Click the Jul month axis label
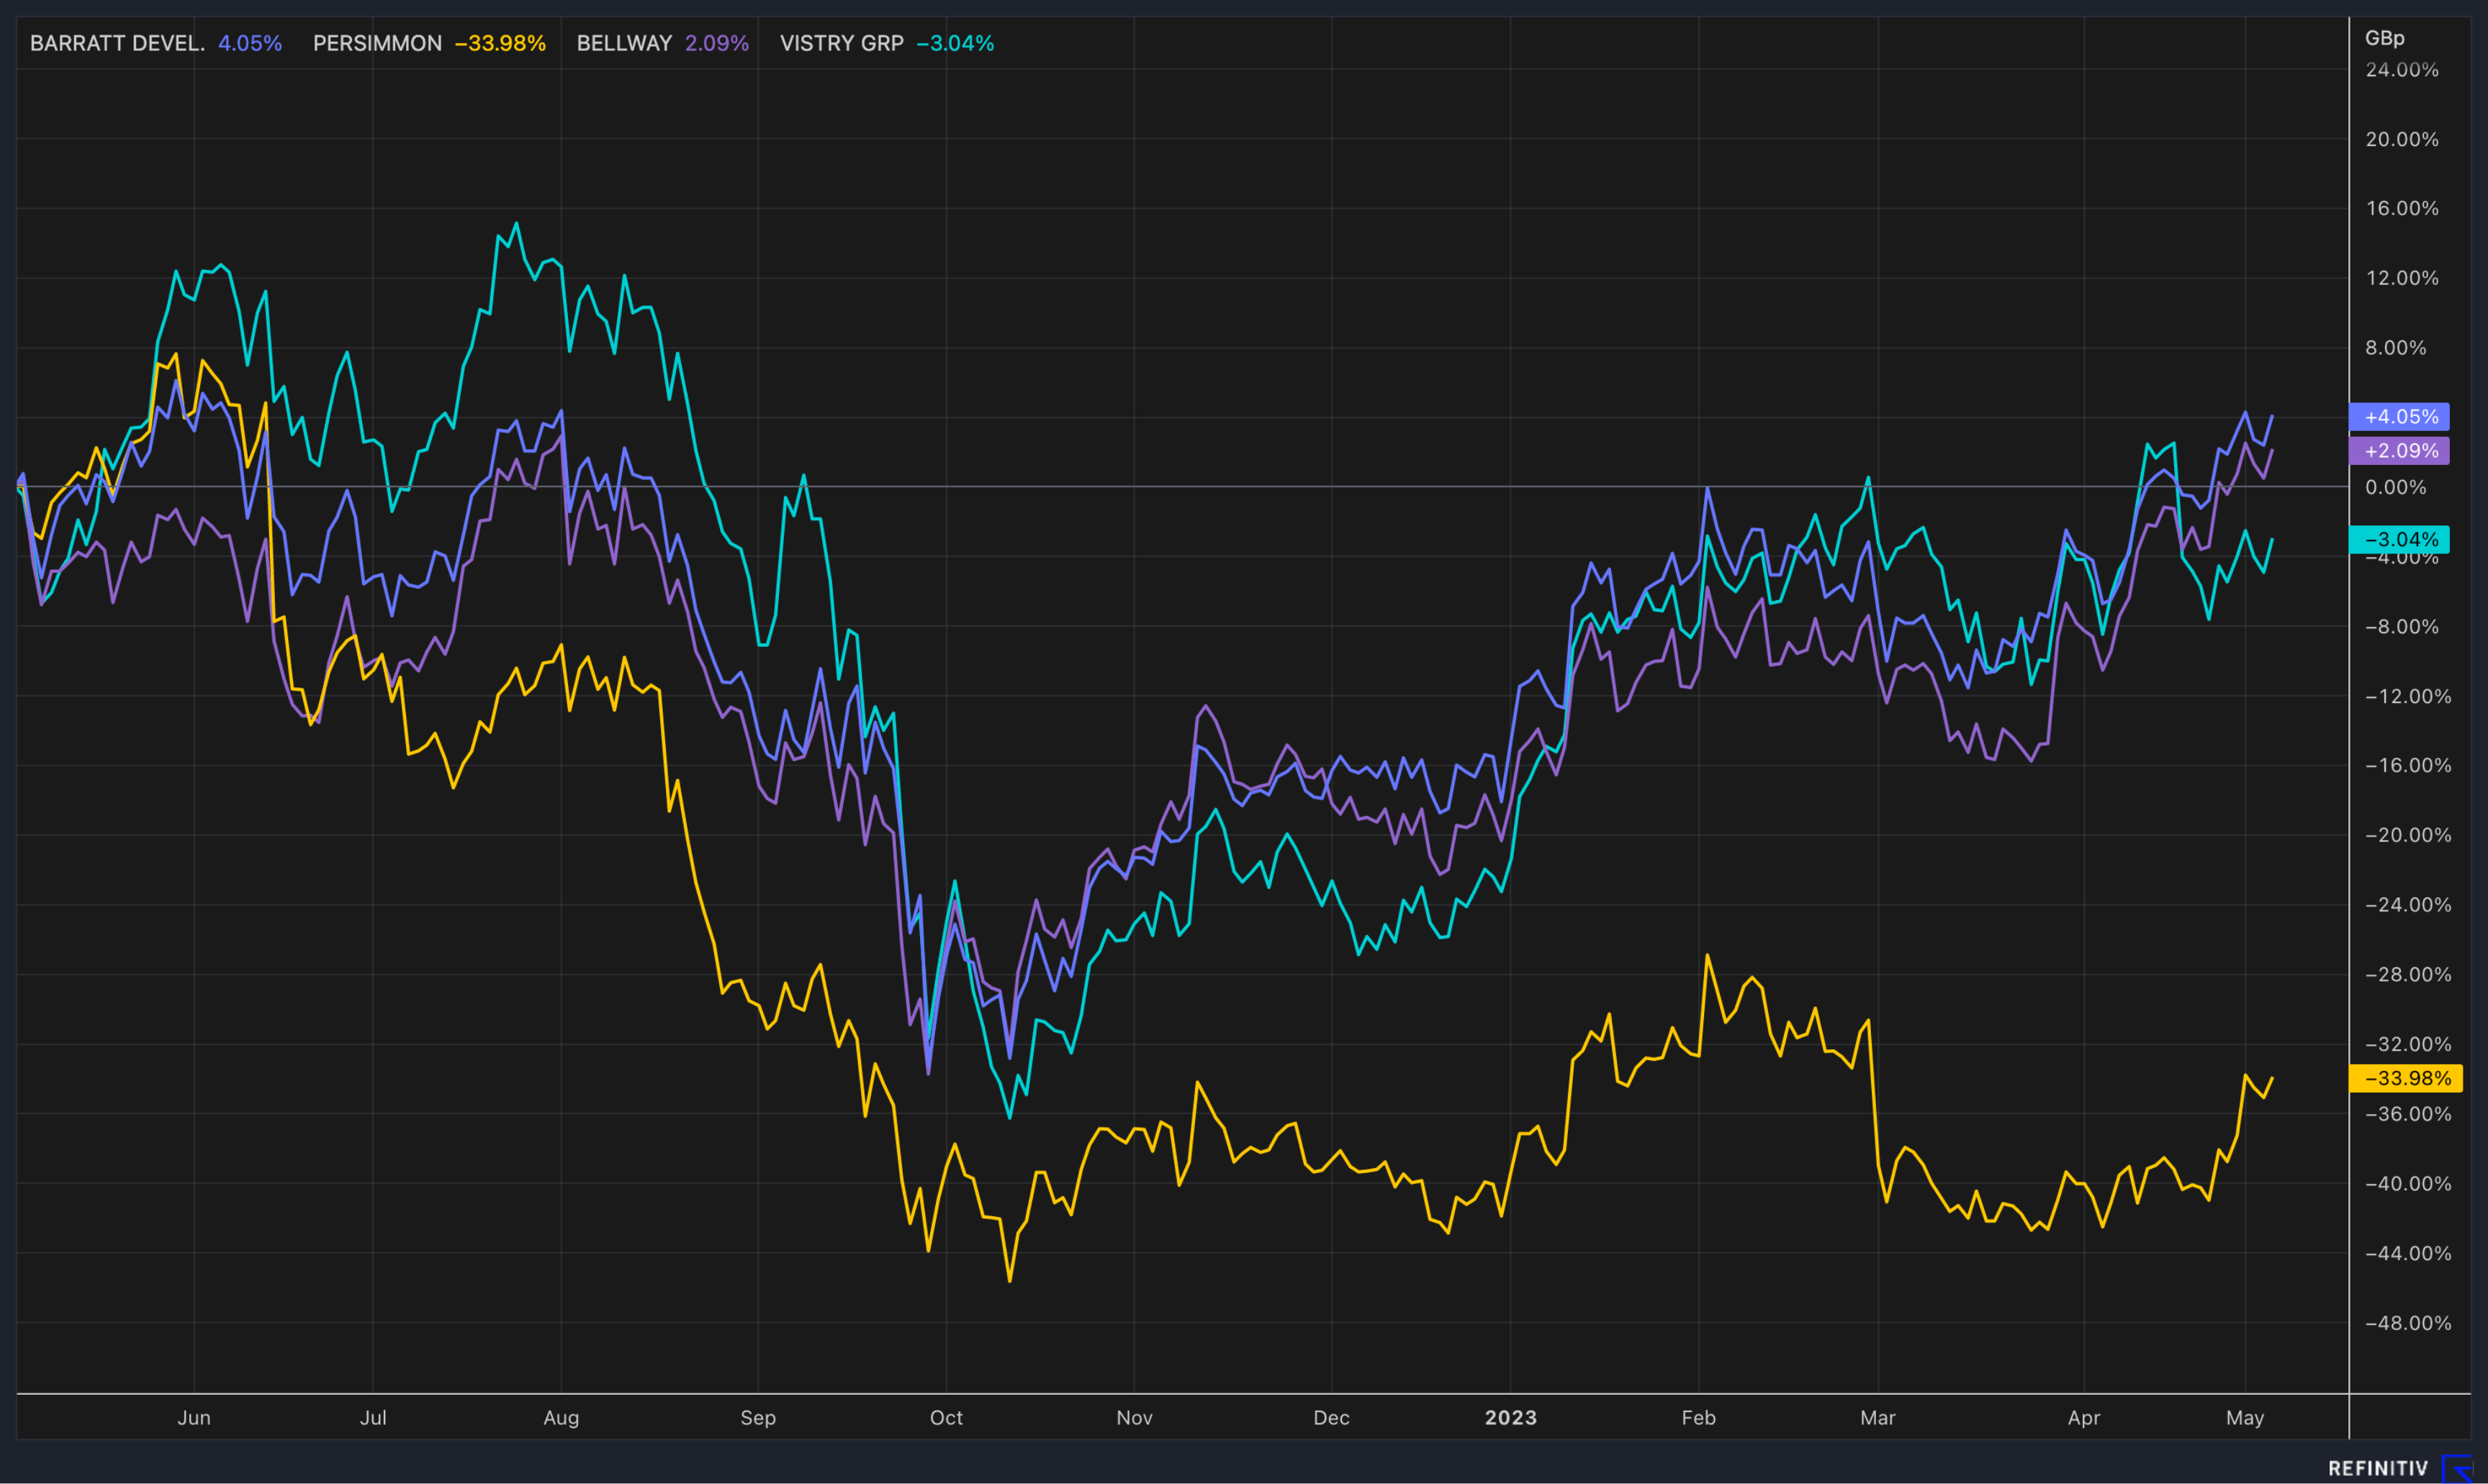The height and width of the screenshot is (1484, 2488). pyautogui.click(x=373, y=1417)
